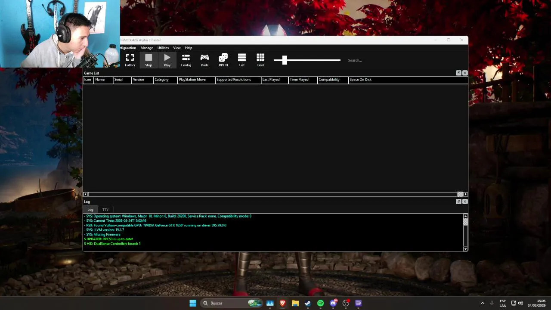Float the Log panel
The width and height of the screenshot is (551, 310).
coord(458,201)
